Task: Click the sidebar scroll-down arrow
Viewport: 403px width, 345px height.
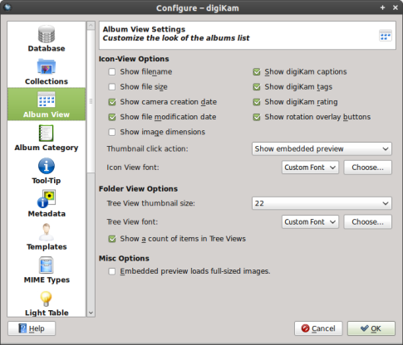Action: pos(91,313)
